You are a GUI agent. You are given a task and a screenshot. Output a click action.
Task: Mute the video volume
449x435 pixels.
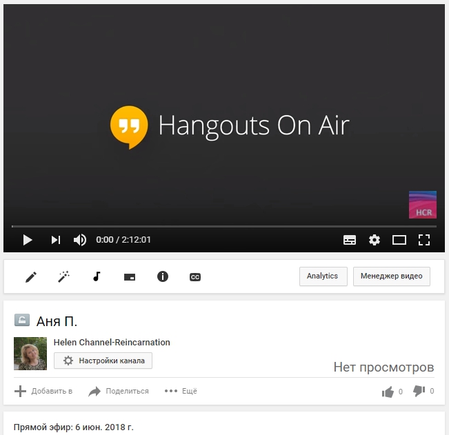(80, 240)
